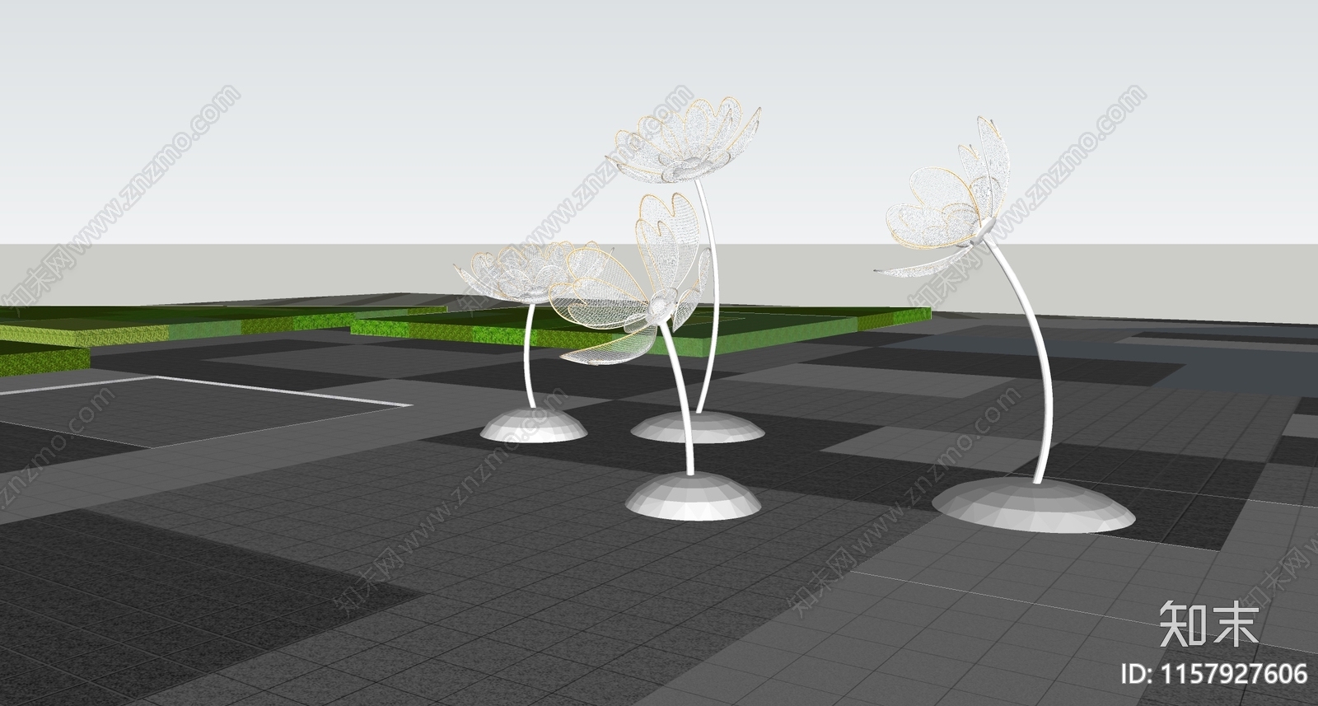
Task: Select the dome base of the lone right-side flower
Action: click(x=1034, y=504)
